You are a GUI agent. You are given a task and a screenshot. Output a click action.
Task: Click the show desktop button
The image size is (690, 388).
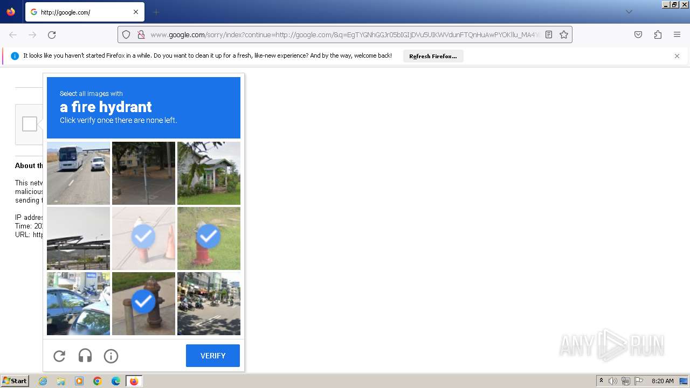[x=685, y=381]
